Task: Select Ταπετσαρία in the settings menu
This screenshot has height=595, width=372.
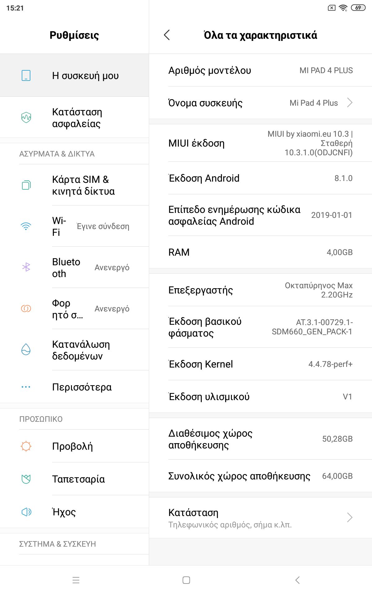Action: (x=78, y=479)
